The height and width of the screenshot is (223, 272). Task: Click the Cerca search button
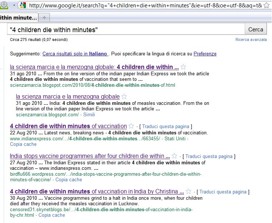point(255,30)
